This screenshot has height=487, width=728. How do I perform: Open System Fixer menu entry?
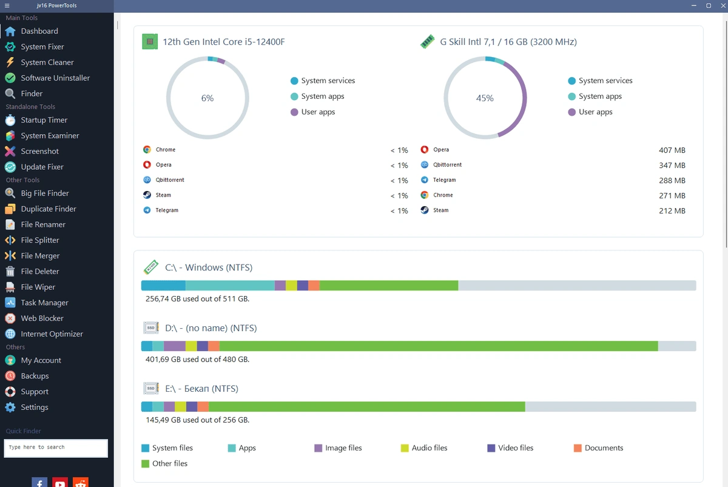point(42,47)
